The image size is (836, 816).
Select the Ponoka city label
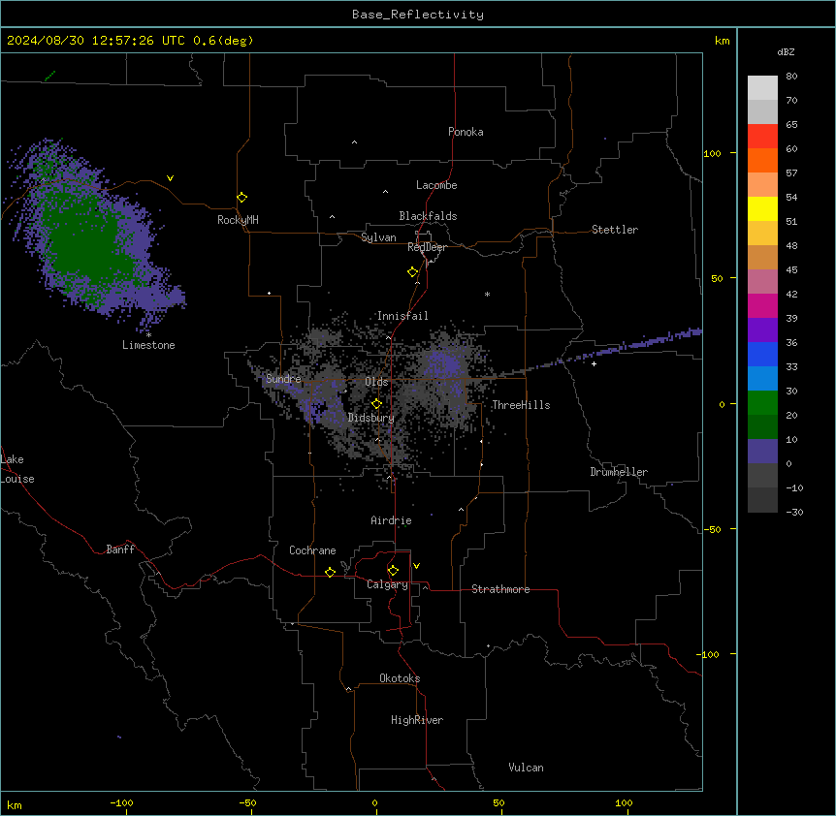click(466, 132)
